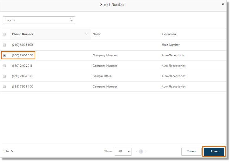Toggle the select-all header checkbox
This screenshot has width=231, height=162.
[x=4, y=34]
